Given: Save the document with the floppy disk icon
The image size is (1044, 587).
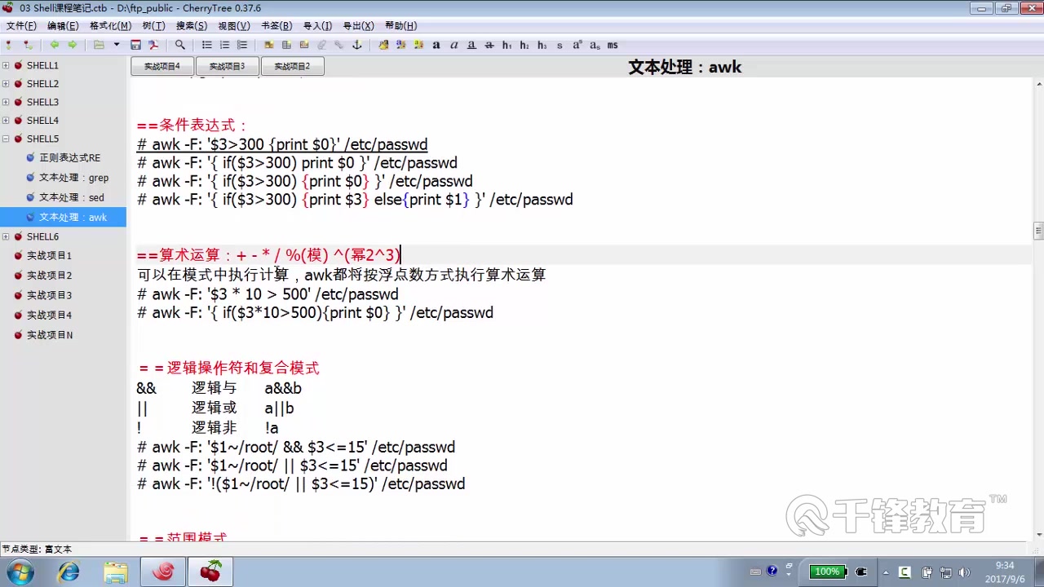Looking at the screenshot, I should pos(137,45).
